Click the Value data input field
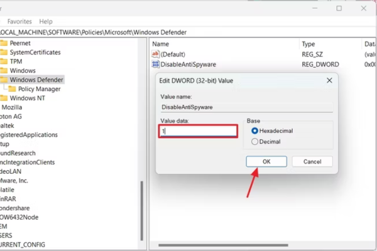 pos(198,131)
